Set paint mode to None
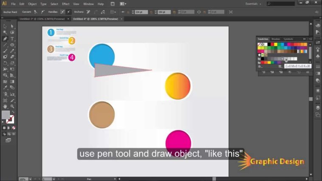 tap(14, 128)
